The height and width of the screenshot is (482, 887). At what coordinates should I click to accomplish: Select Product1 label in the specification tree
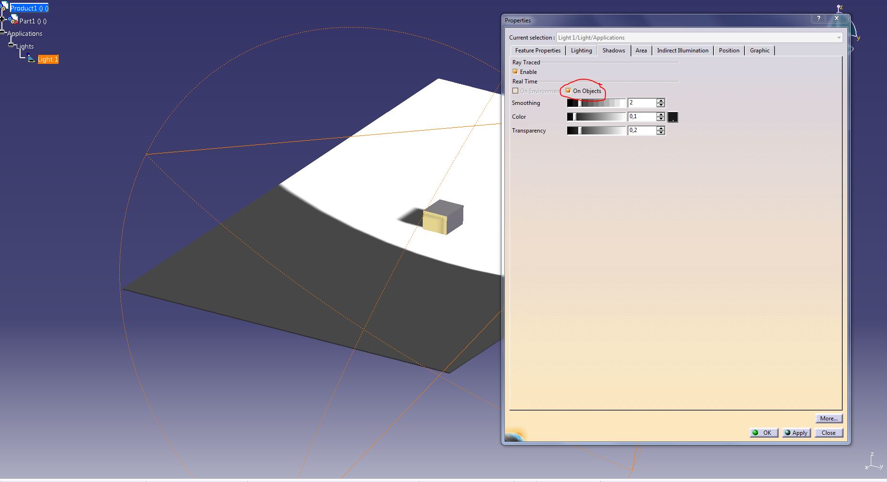coord(29,8)
